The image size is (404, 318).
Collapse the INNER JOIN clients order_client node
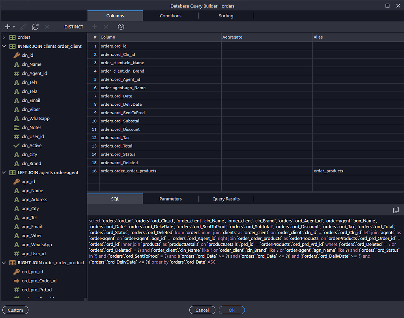[x=4, y=46]
